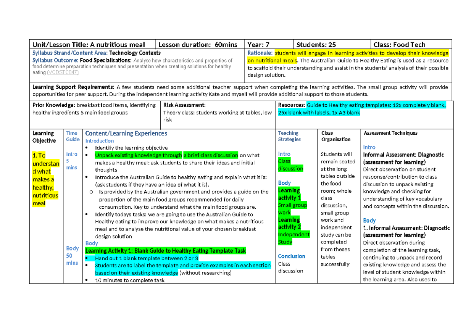Select the 'Learning Objective' column heading
Screen dimensions: 458x324
44,137
